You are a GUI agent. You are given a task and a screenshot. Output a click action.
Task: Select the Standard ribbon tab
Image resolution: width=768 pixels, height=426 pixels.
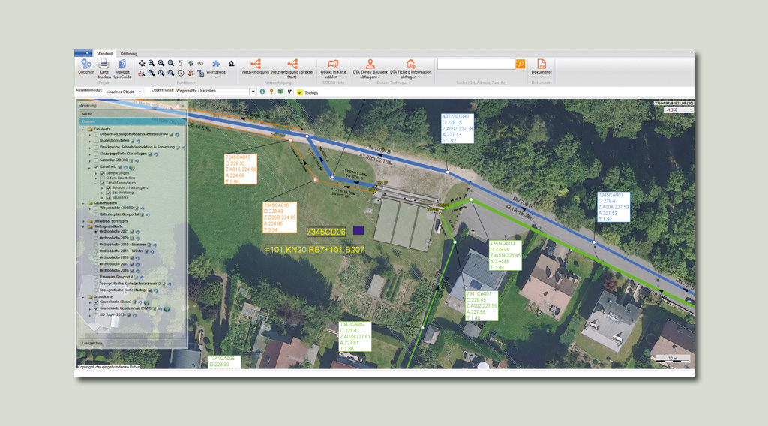click(104, 54)
